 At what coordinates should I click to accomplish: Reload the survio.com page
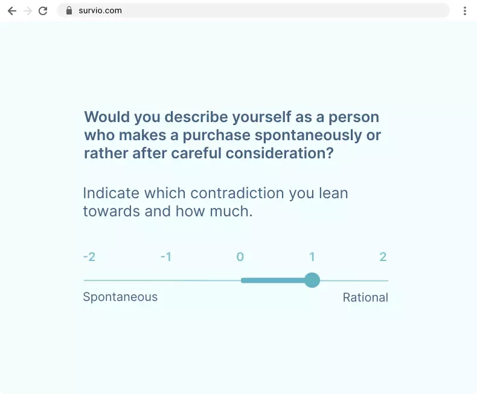[x=43, y=10]
